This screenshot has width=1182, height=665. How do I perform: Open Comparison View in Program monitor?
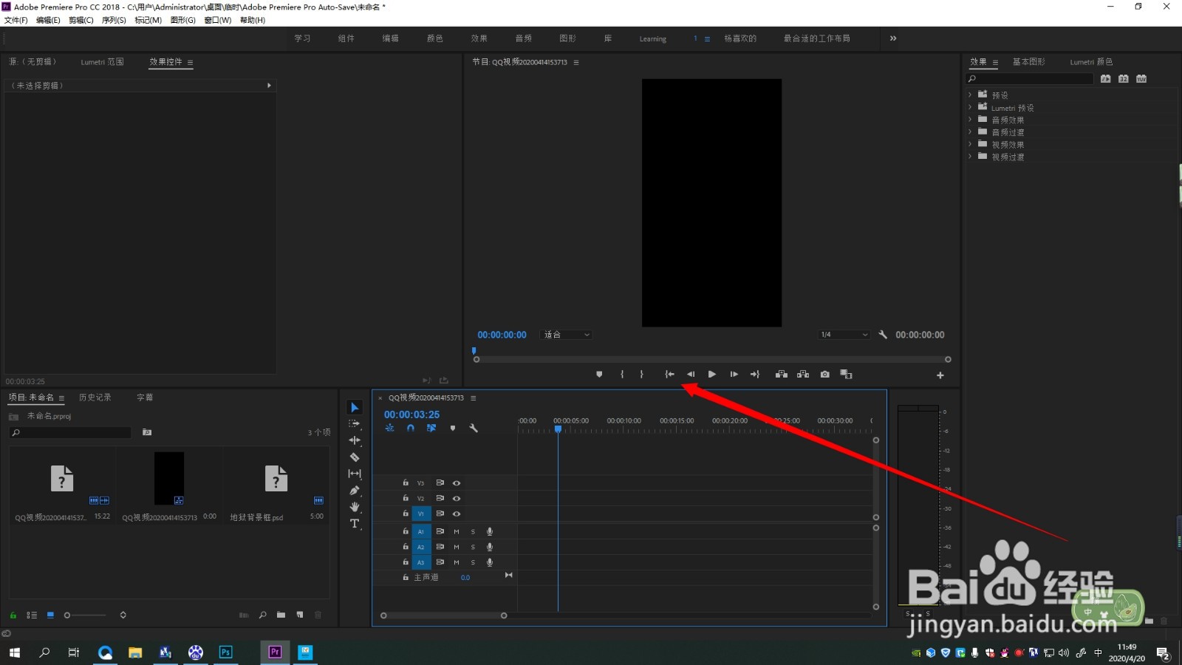(847, 375)
